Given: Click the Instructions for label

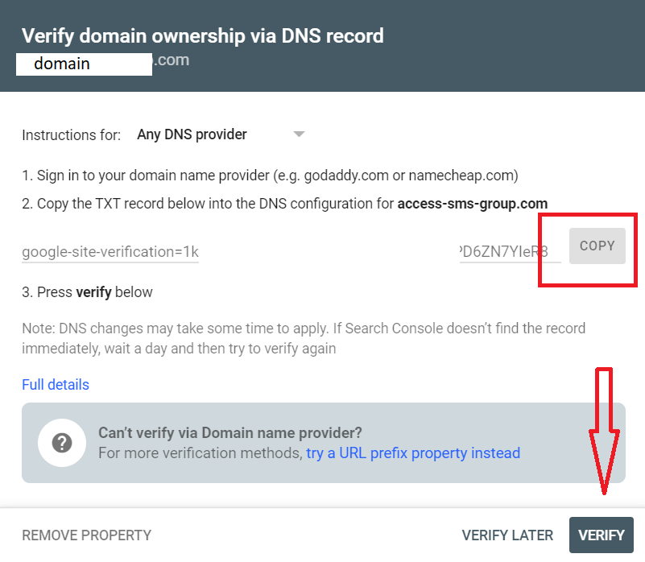Looking at the screenshot, I should coord(72,135).
